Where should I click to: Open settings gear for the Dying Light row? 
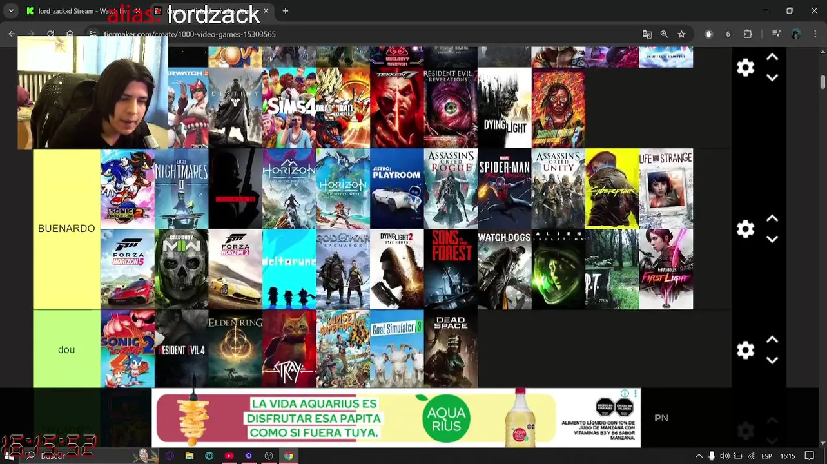pyautogui.click(x=746, y=68)
